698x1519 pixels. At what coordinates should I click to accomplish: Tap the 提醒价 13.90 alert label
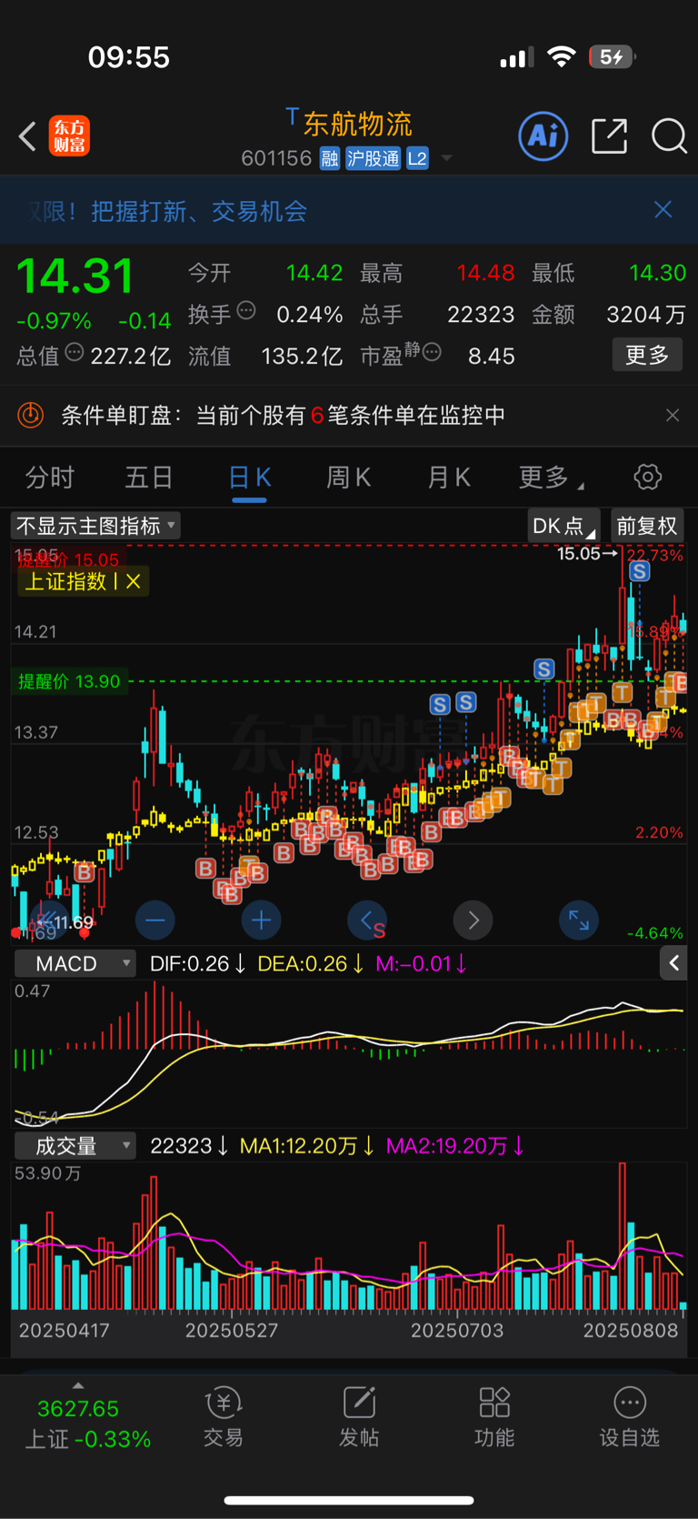[69, 681]
